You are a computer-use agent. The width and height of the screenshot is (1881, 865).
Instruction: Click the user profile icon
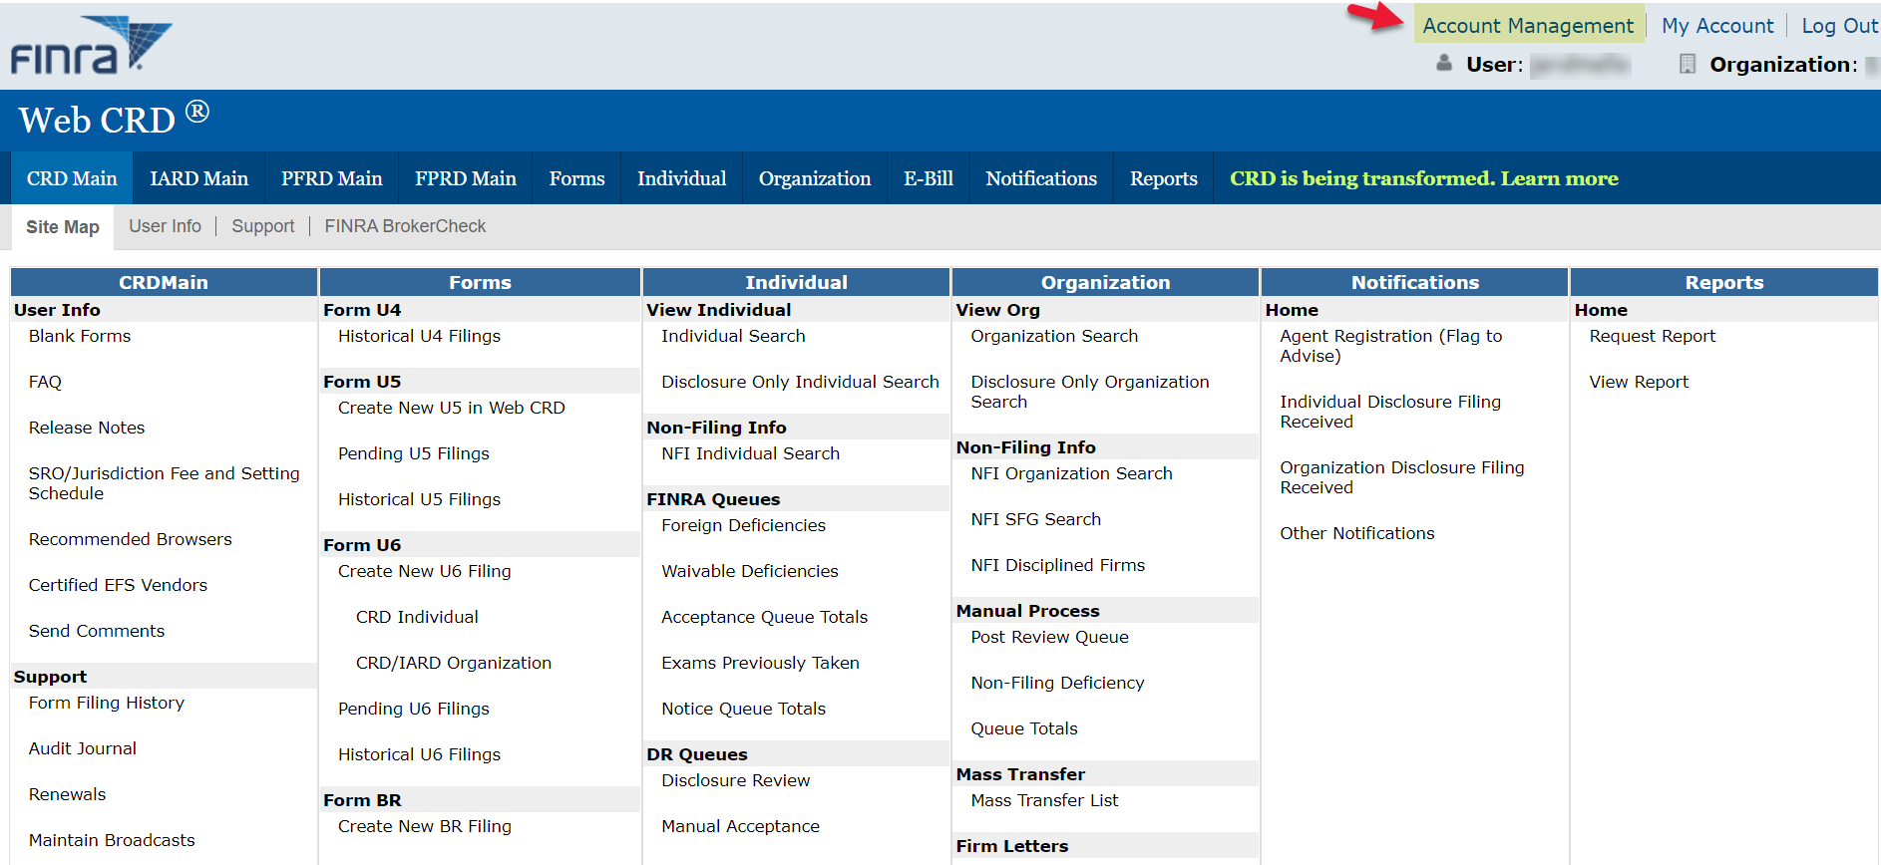pos(1443,64)
